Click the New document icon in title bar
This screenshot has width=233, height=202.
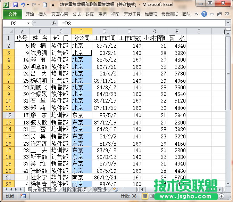(x=45, y=5)
